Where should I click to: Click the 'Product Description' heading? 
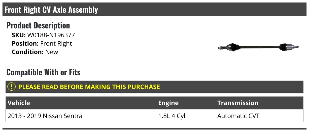pos(38,25)
